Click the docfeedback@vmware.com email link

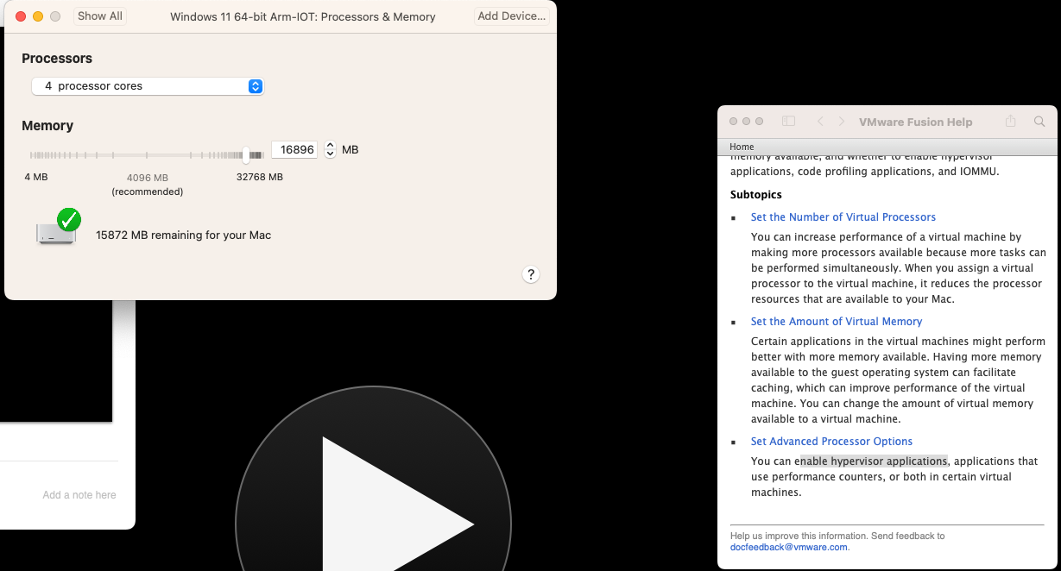[789, 547]
